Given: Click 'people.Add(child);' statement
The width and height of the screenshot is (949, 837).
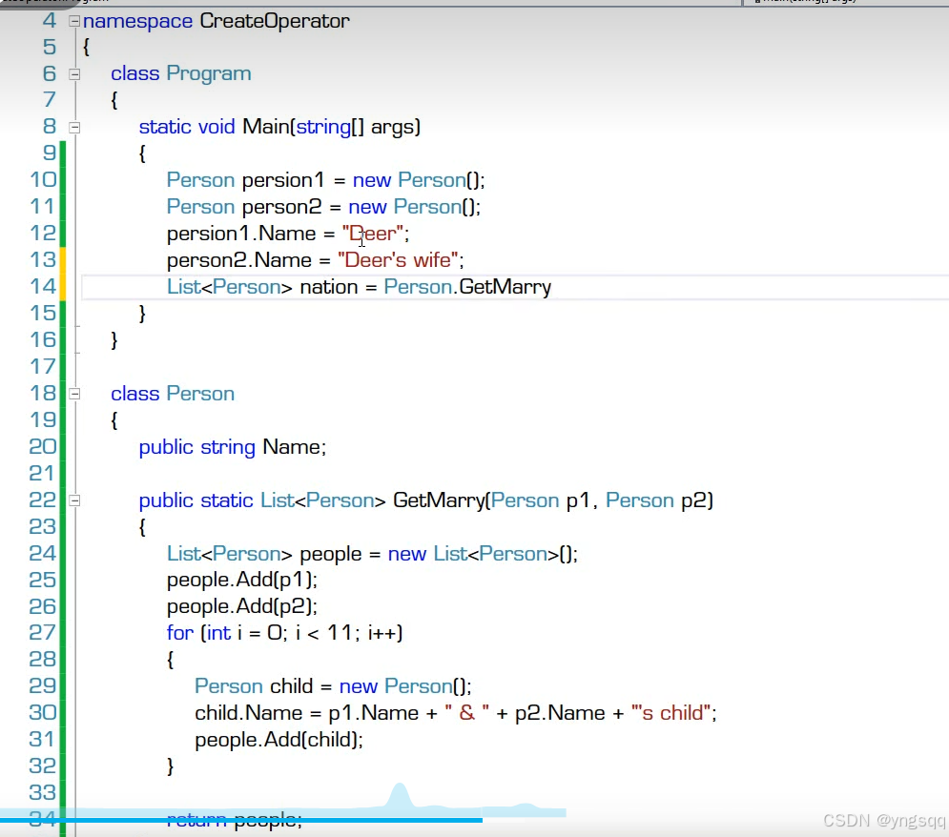Looking at the screenshot, I should click(279, 740).
